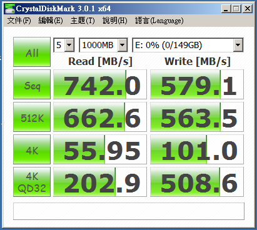The image size is (257, 230).
Task: Click the CrystalDiskMark title bar icon
Action: 10,9
